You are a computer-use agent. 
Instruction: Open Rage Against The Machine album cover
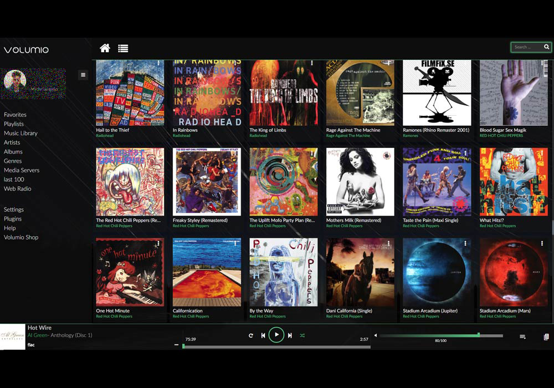[360, 93]
